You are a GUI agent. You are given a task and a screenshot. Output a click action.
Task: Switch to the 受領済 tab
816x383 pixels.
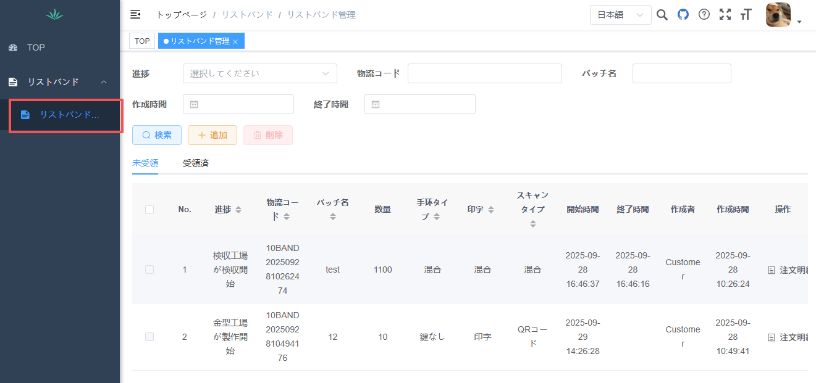click(195, 163)
